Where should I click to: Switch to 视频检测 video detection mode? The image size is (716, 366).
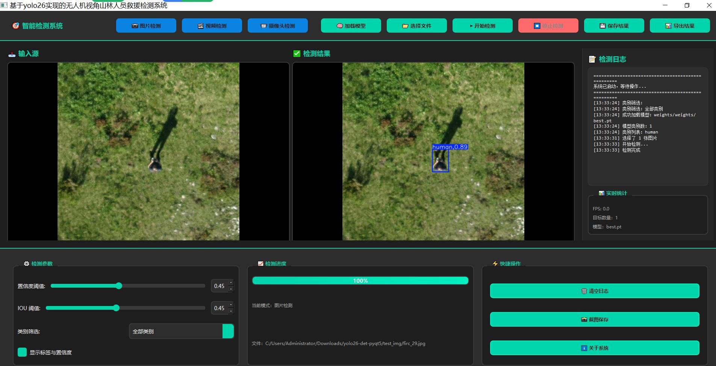(212, 25)
